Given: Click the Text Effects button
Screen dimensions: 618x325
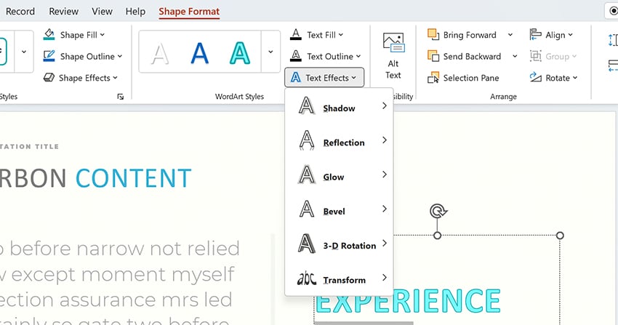Looking at the screenshot, I should point(324,78).
